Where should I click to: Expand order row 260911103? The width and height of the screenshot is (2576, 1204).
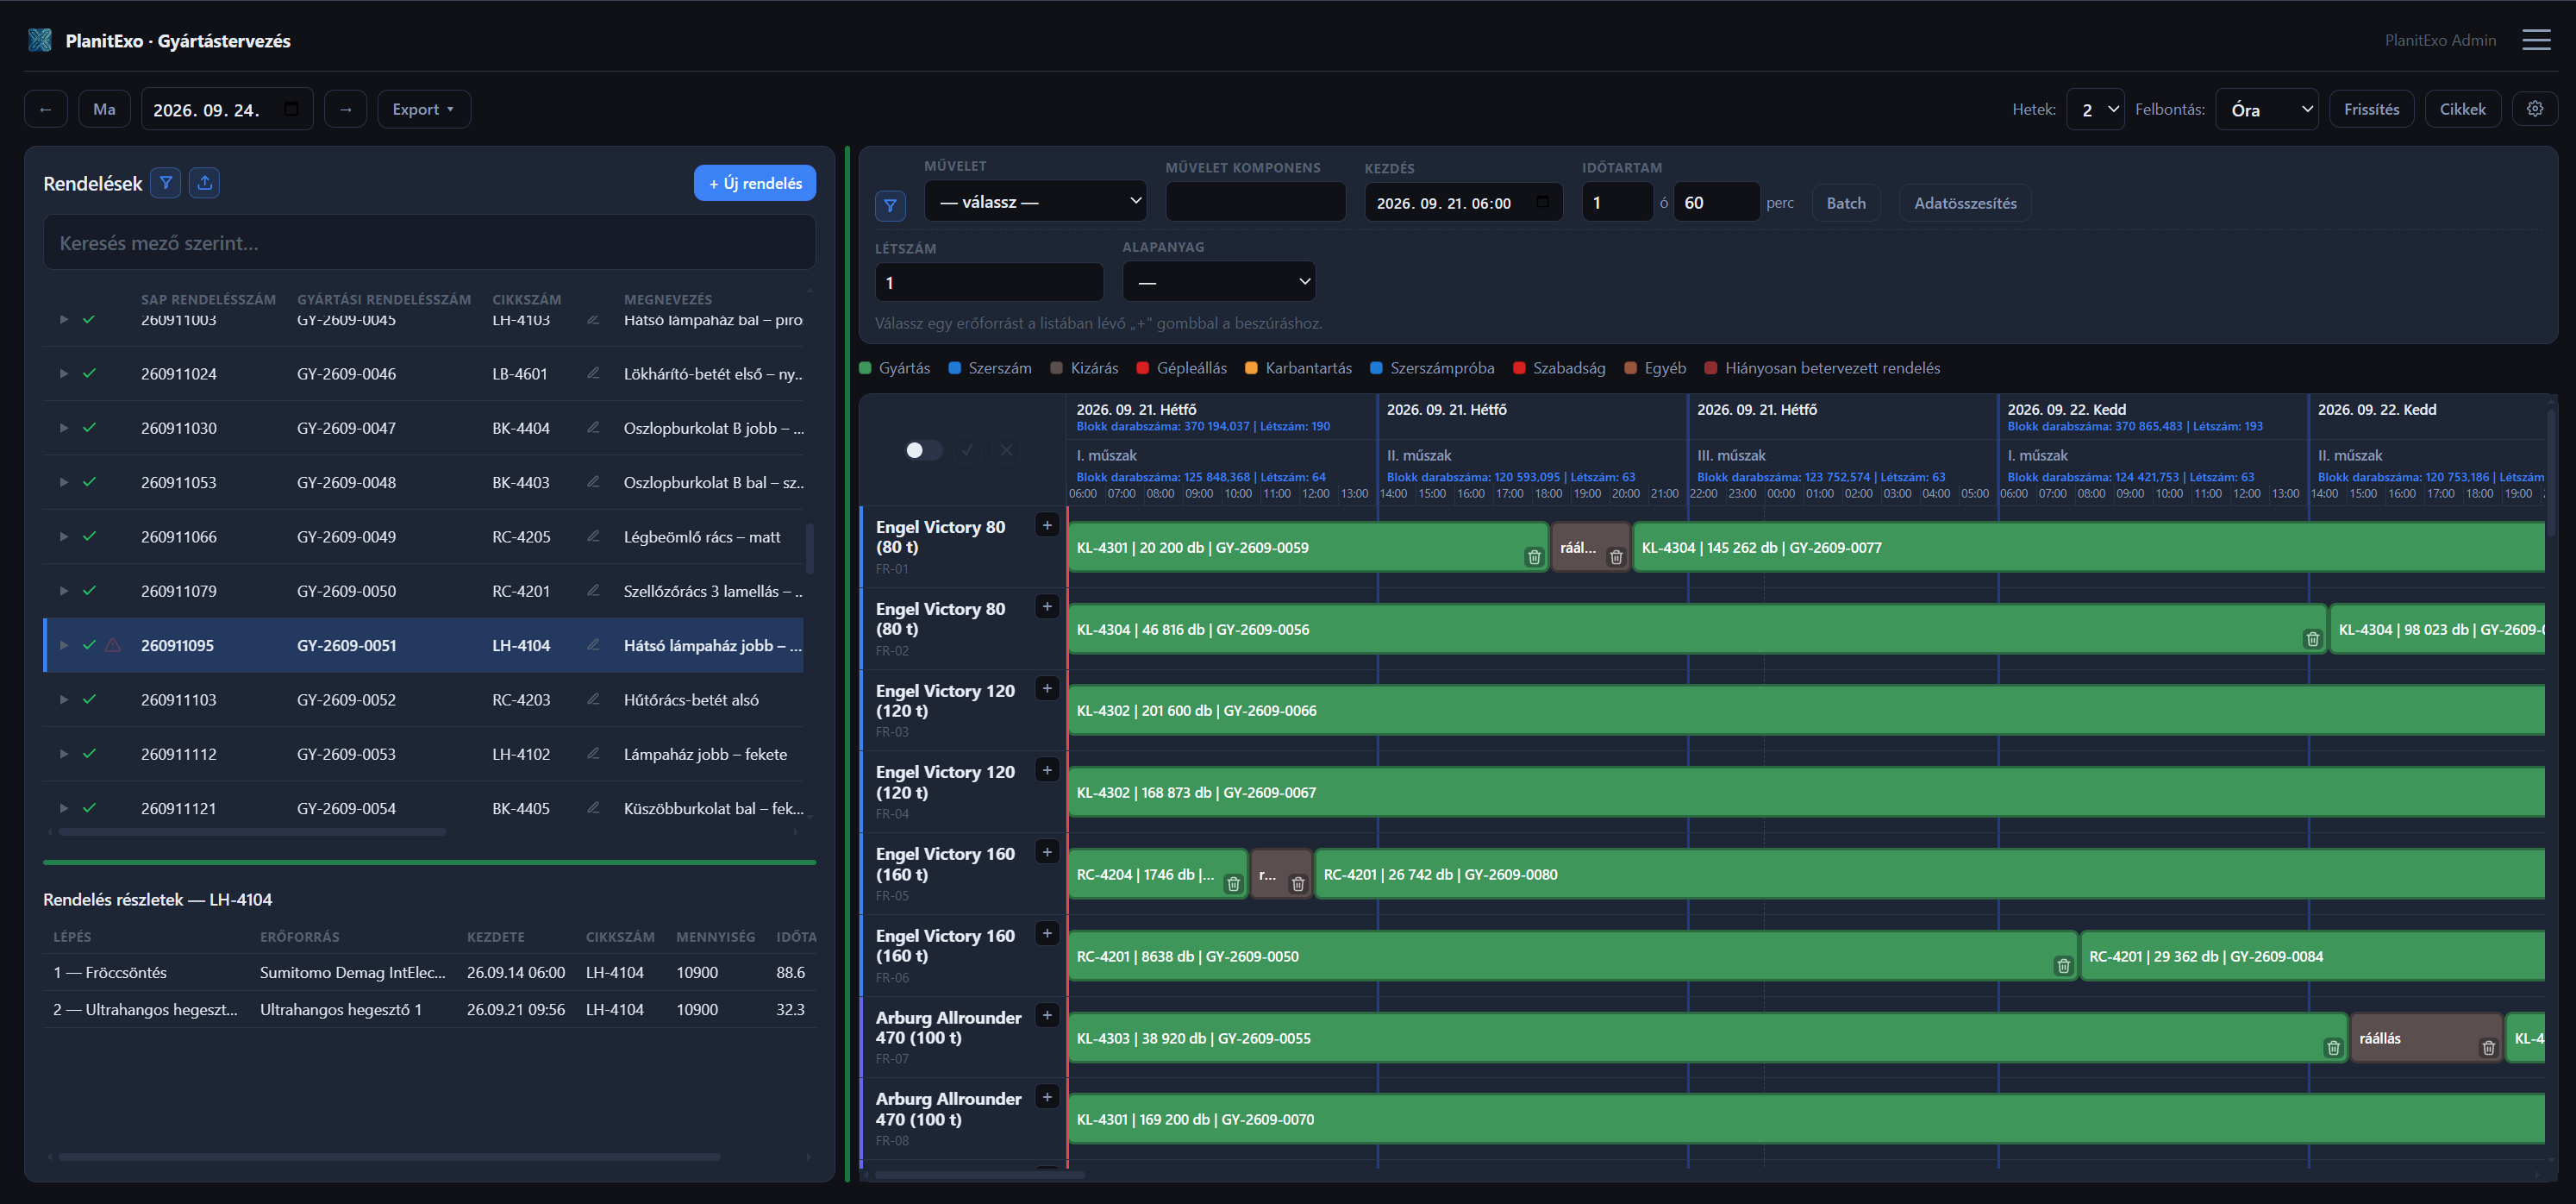coord(63,700)
